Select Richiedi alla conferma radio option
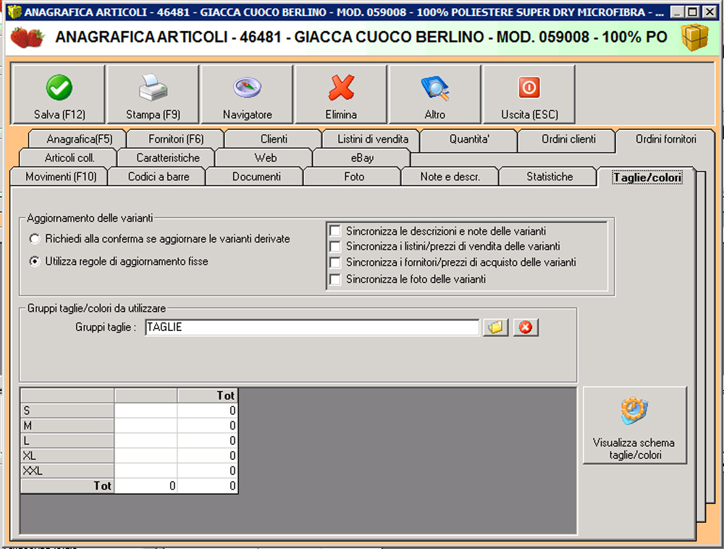 (x=34, y=239)
